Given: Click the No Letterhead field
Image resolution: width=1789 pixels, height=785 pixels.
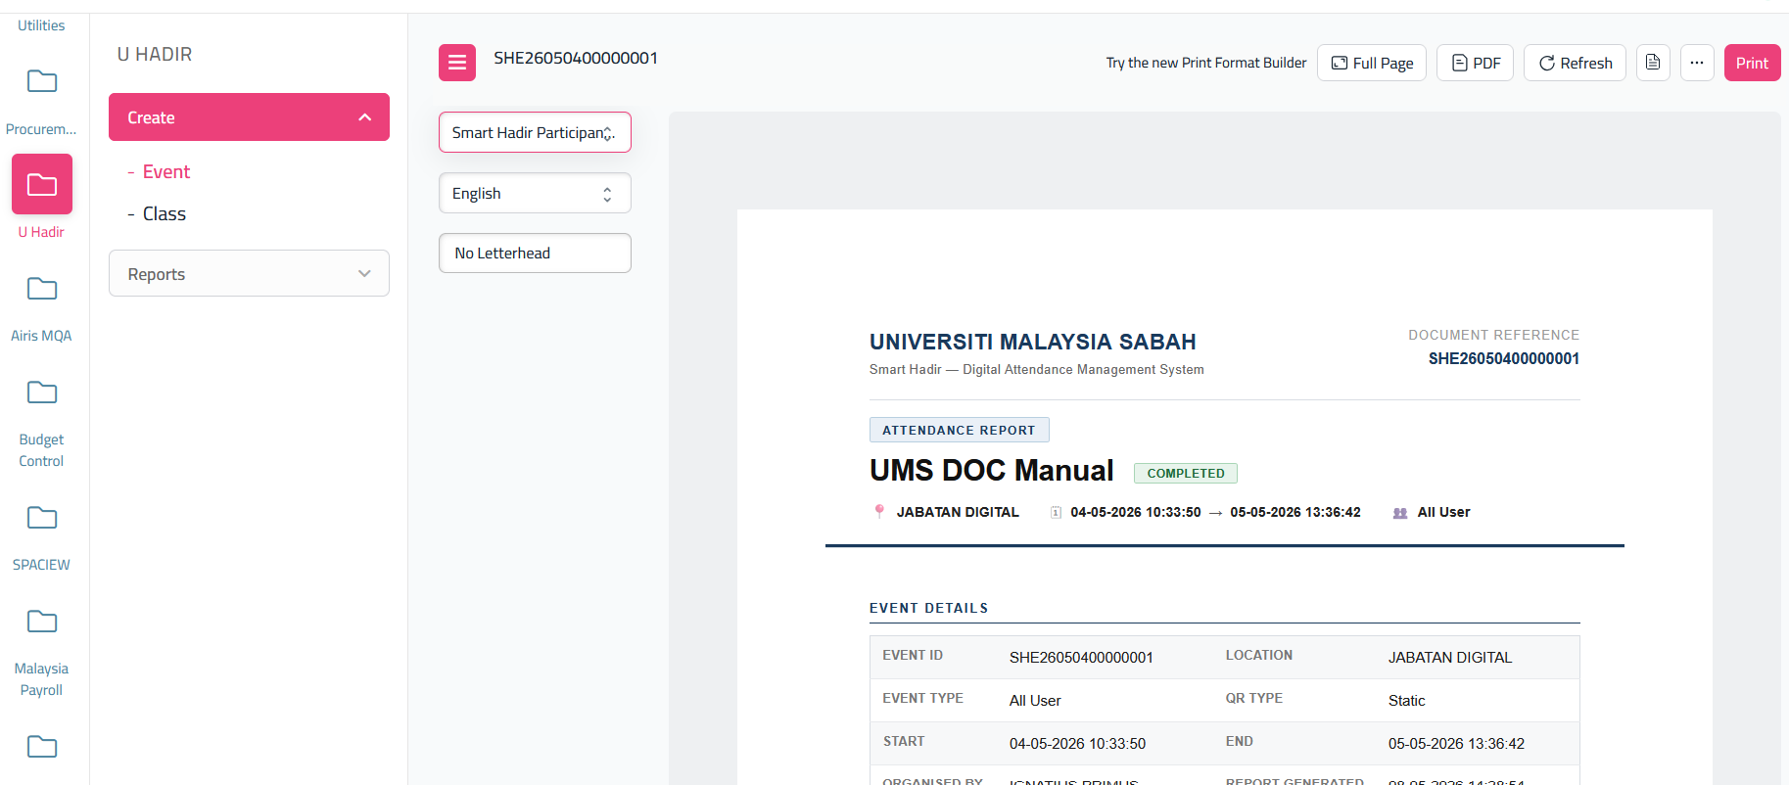Looking at the screenshot, I should pos(535,253).
